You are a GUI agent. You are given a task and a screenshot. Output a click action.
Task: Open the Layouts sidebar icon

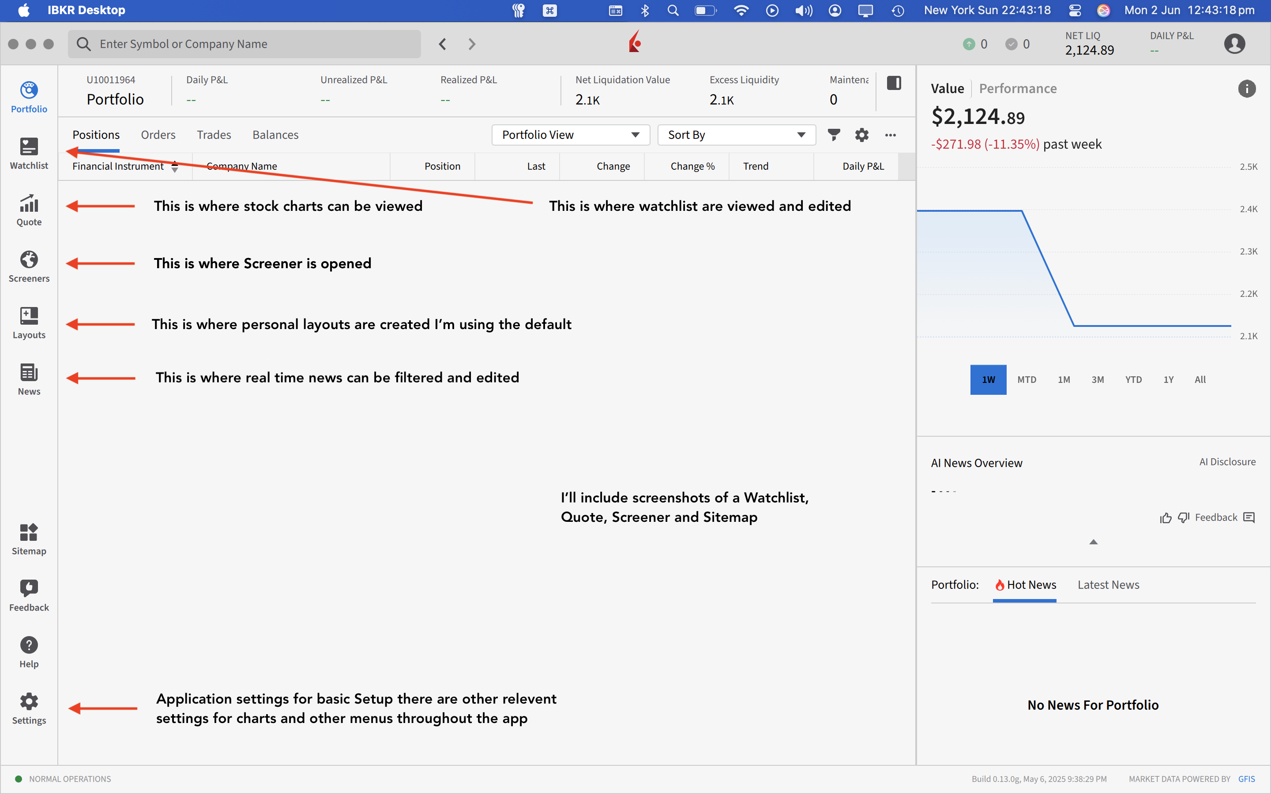pyautogui.click(x=29, y=323)
